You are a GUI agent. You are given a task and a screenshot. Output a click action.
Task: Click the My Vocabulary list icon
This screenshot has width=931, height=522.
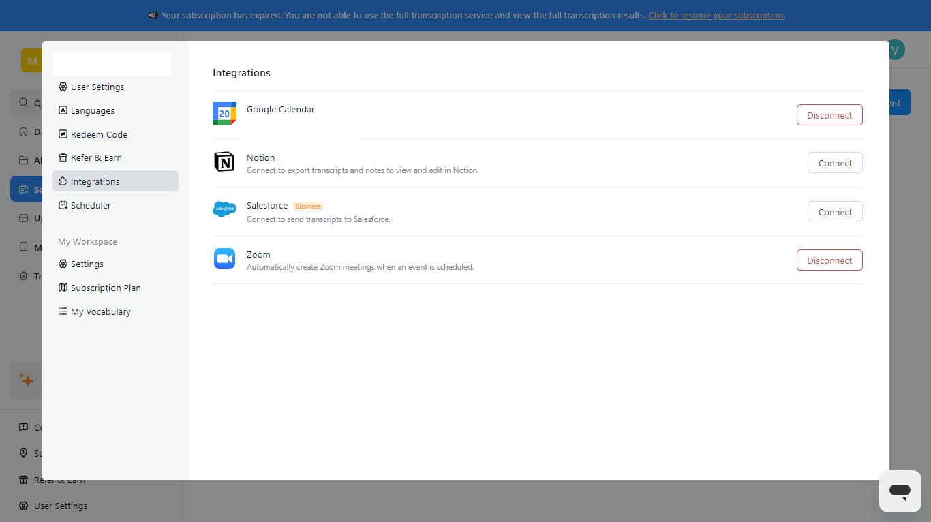(63, 311)
